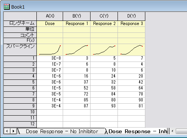Open the Response 1 sparkline graph
Viewport: 187px width, 138px height.
[77, 50]
